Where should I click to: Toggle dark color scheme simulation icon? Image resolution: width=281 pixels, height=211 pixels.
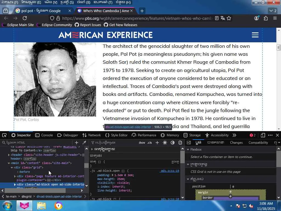point(173,143)
